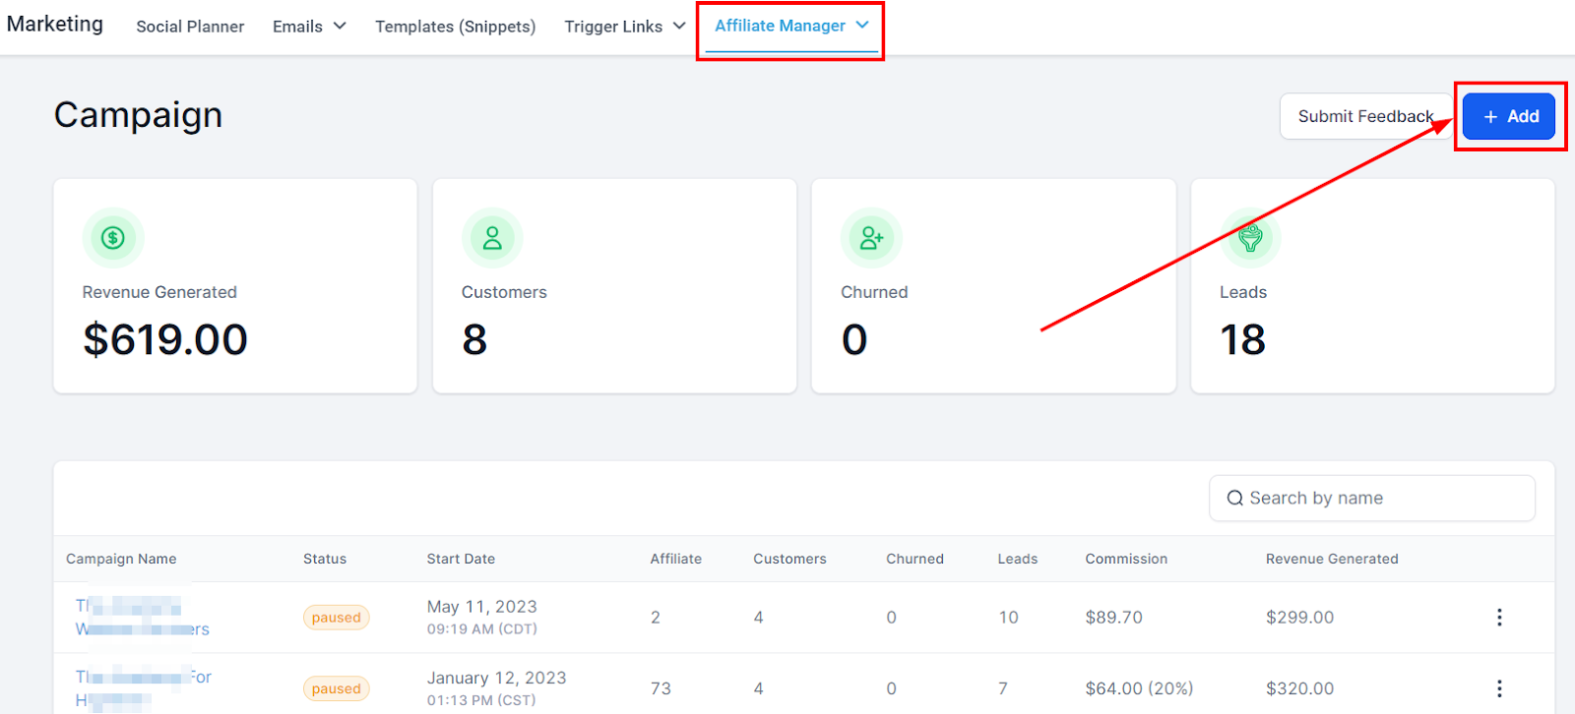Click paused status badge for May 11 campaign
This screenshot has width=1575, height=714.
coord(336,618)
